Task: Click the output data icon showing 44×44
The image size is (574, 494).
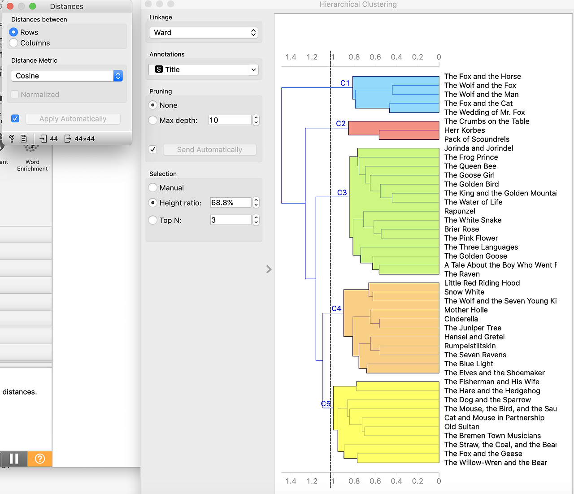Action: click(x=68, y=139)
